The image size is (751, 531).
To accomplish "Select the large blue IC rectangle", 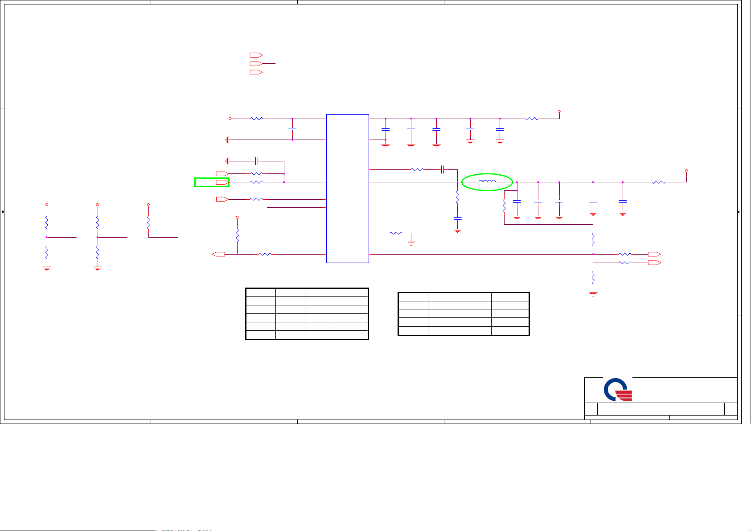I will (x=348, y=189).
